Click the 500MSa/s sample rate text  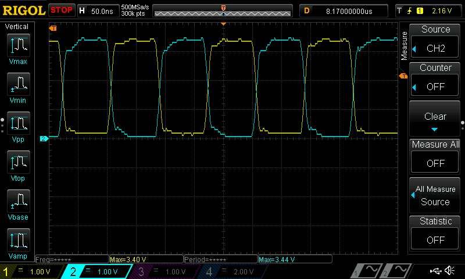point(135,7)
